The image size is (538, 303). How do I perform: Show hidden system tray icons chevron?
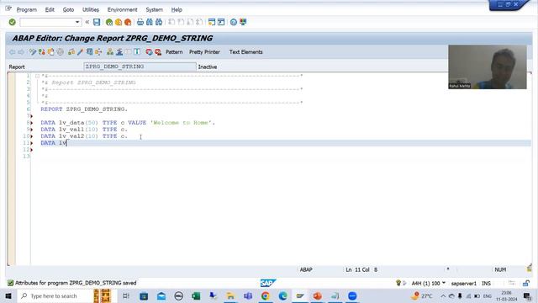pyautogui.click(x=443, y=296)
